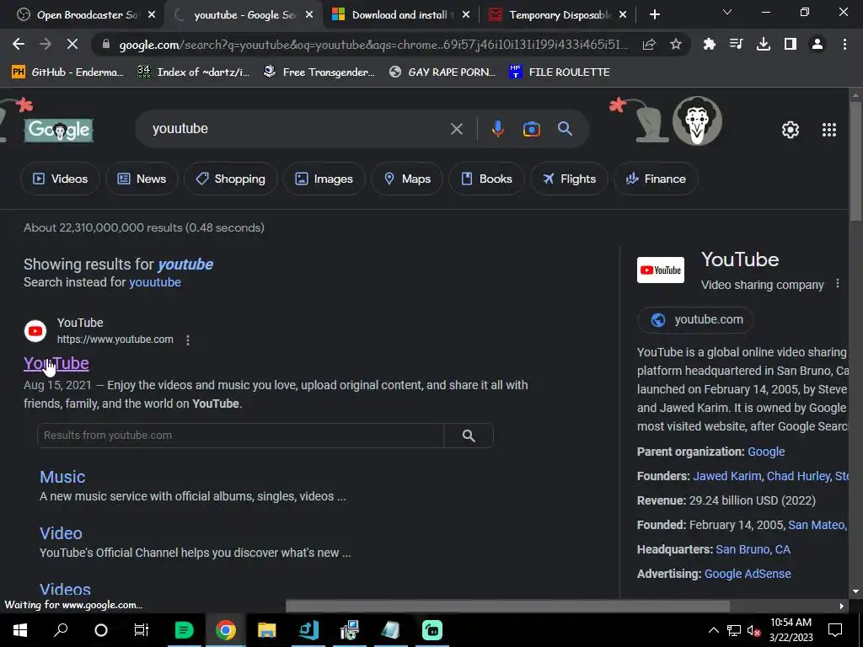
Task: Open the Music sitelink
Action: point(62,477)
